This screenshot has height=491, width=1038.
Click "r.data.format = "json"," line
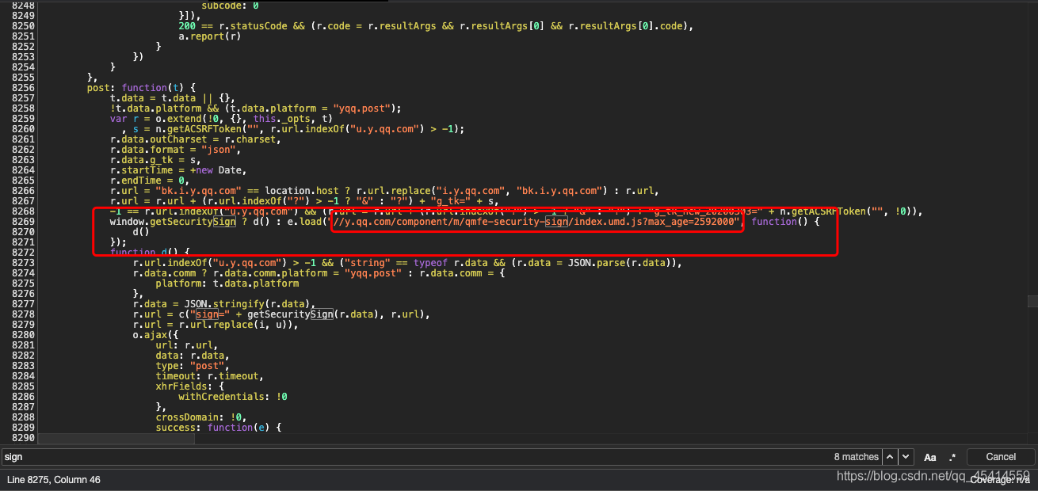point(175,150)
